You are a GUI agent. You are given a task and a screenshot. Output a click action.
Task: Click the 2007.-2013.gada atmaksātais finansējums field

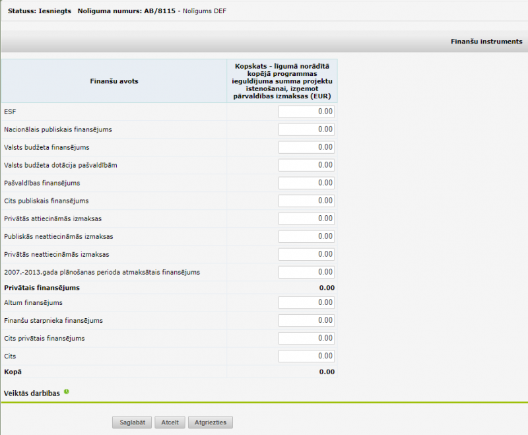[306, 272]
